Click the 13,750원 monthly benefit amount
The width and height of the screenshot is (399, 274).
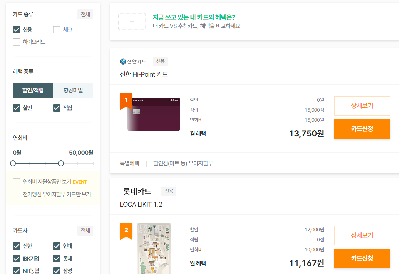point(306,133)
